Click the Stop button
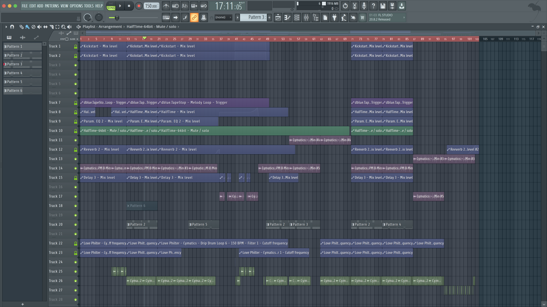Image resolution: width=547 pixels, height=307 pixels. (x=129, y=6)
